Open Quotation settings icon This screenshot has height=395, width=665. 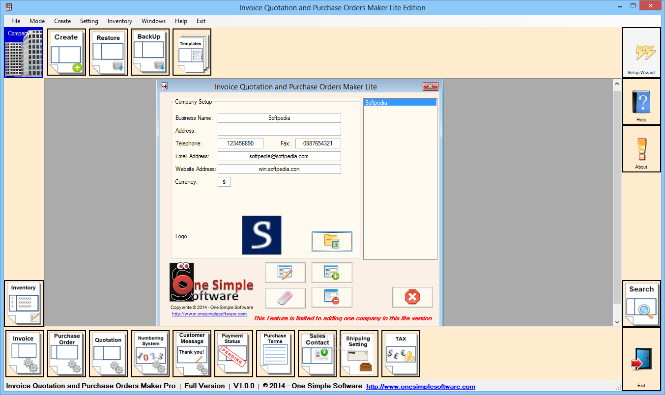point(108,354)
